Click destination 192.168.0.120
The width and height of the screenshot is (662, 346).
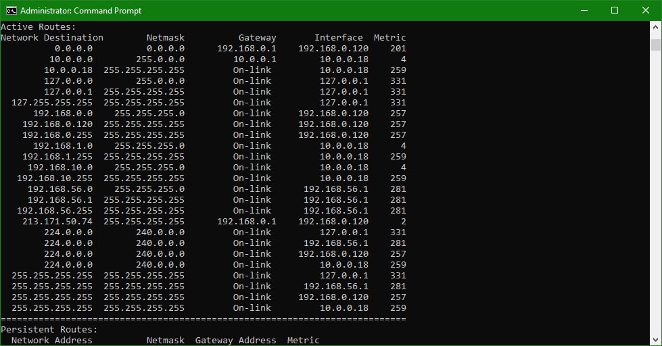tap(57, 124)
